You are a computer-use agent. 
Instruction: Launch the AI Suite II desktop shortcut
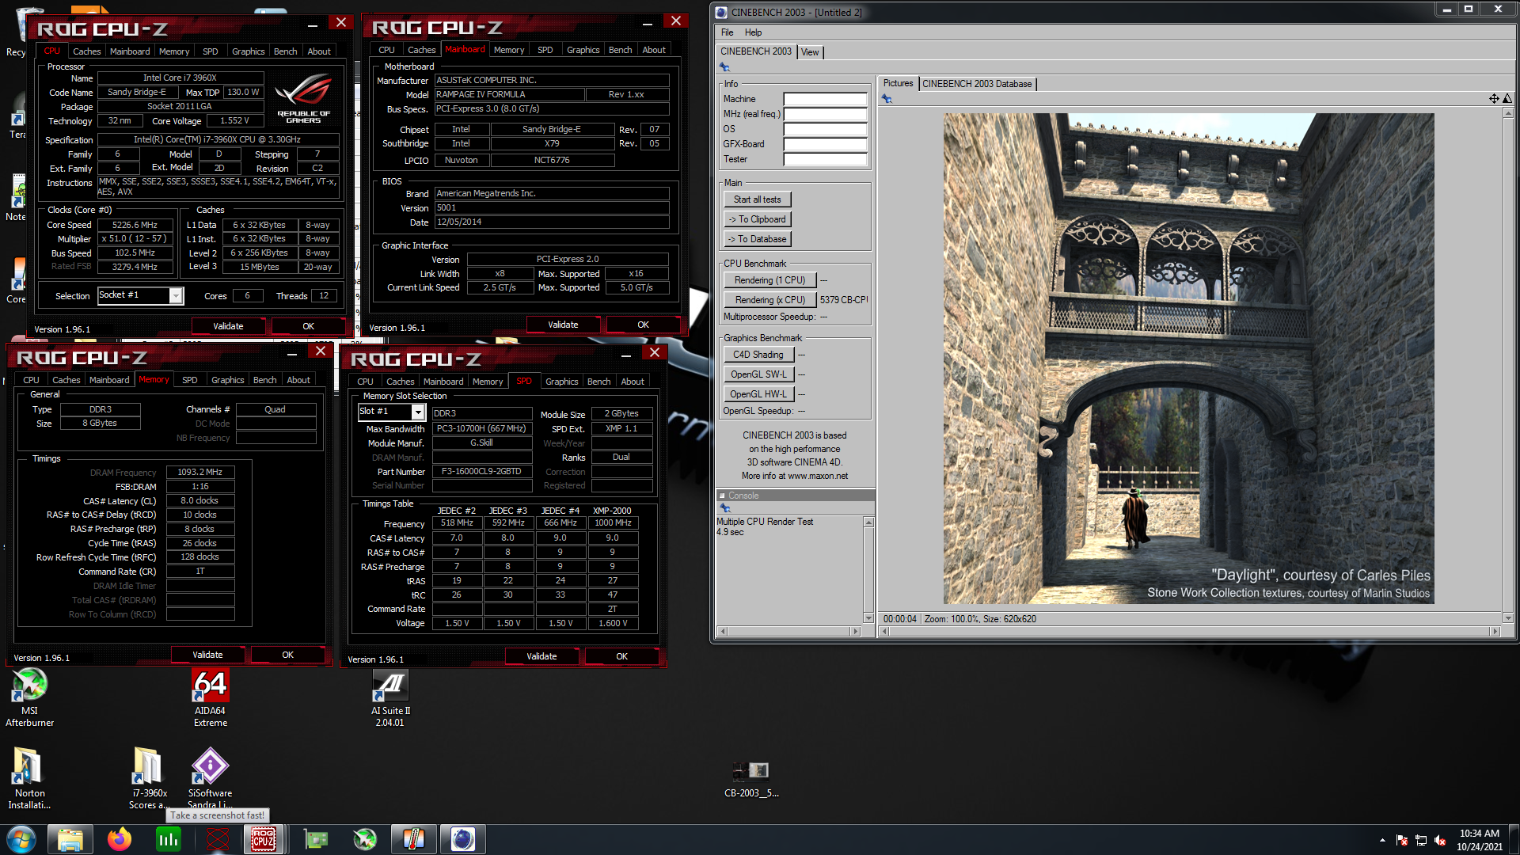[x=390, y=697]
